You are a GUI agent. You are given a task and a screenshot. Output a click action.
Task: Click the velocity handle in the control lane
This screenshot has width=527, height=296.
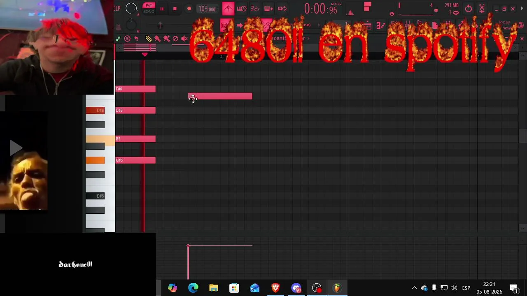pyautogui.click(x=188, y=246)
